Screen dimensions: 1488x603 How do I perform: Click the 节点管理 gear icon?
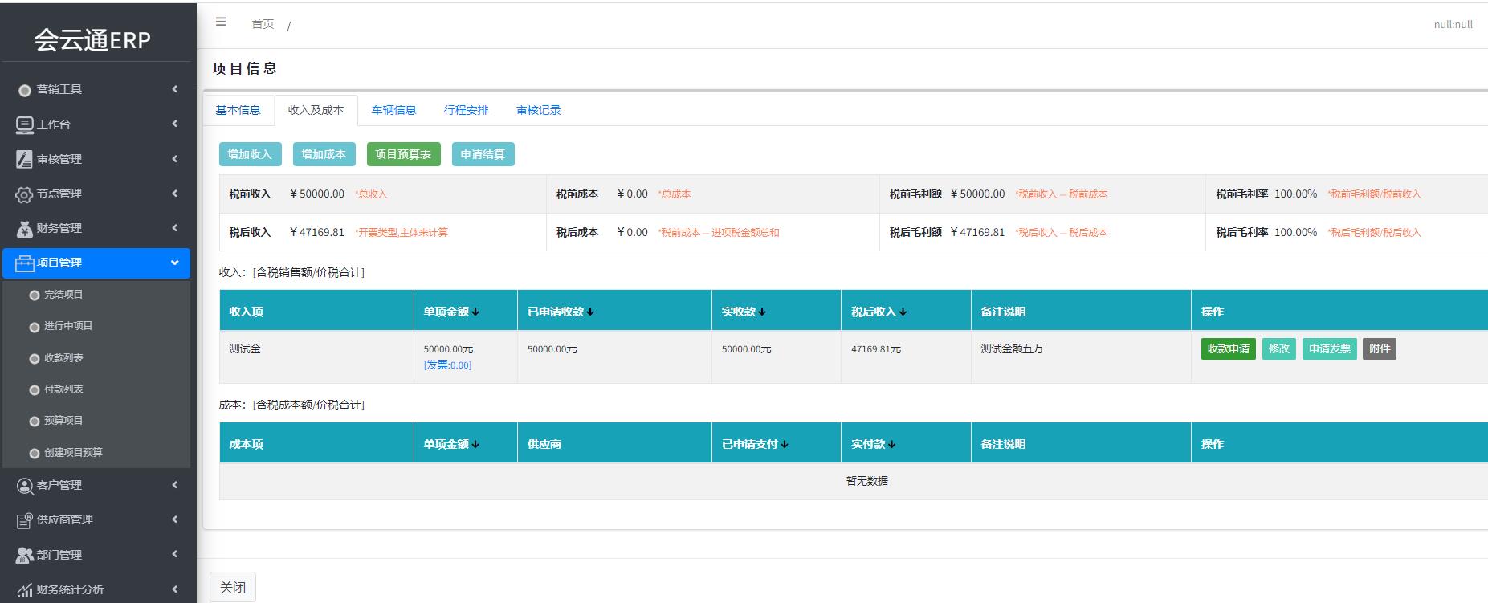25,194
